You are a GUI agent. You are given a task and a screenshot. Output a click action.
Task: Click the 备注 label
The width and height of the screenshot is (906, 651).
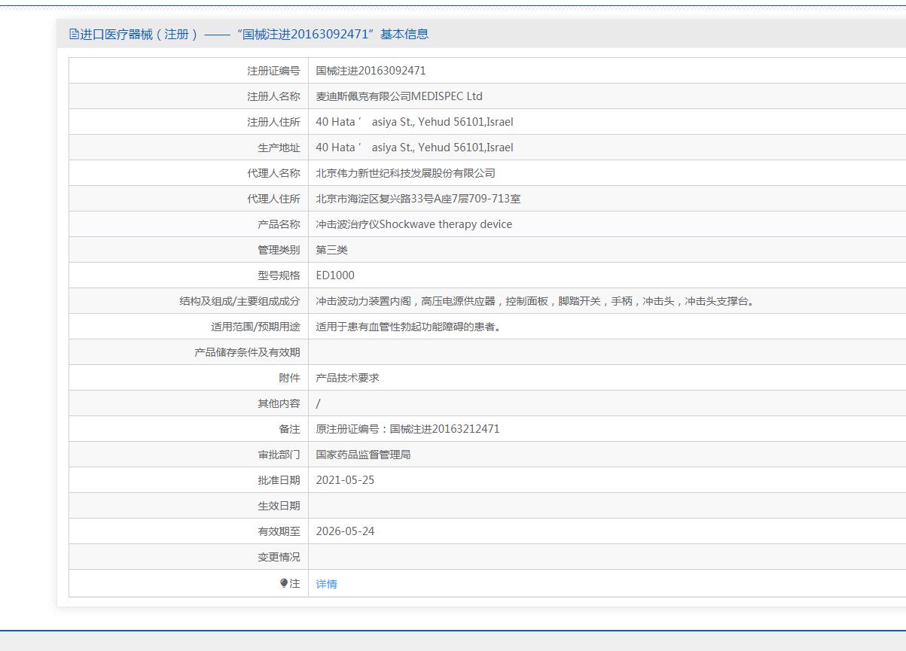click(x=289, y=429)
